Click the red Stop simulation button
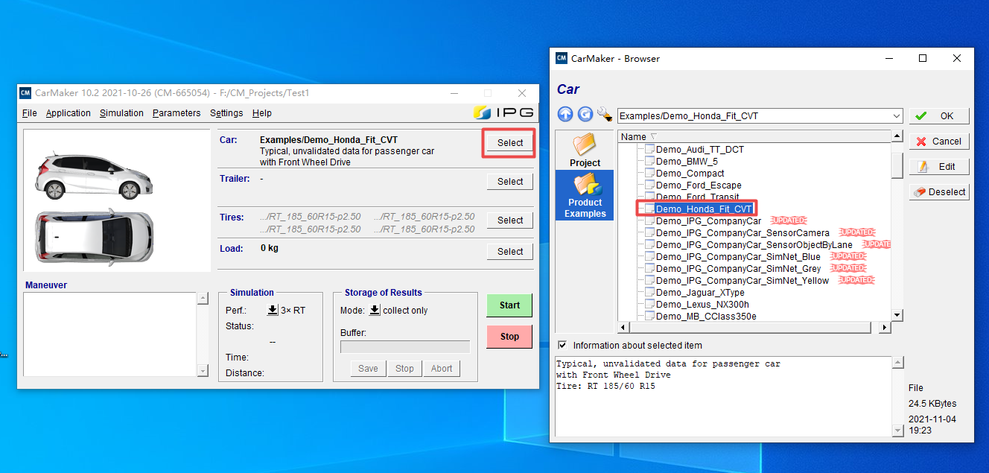Image resolution: width=989 pixels, height=473 pixels. click(509, 336)
